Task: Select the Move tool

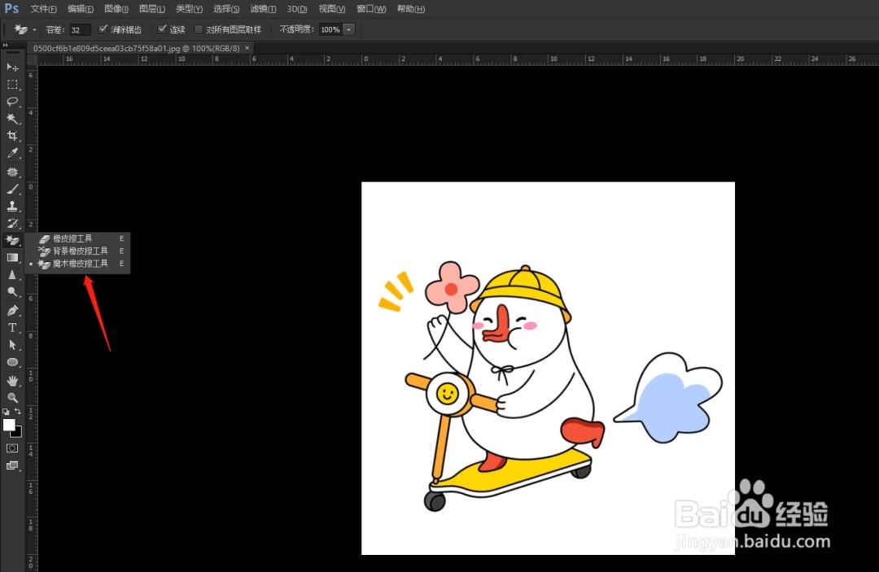Action: click(12, 67)
